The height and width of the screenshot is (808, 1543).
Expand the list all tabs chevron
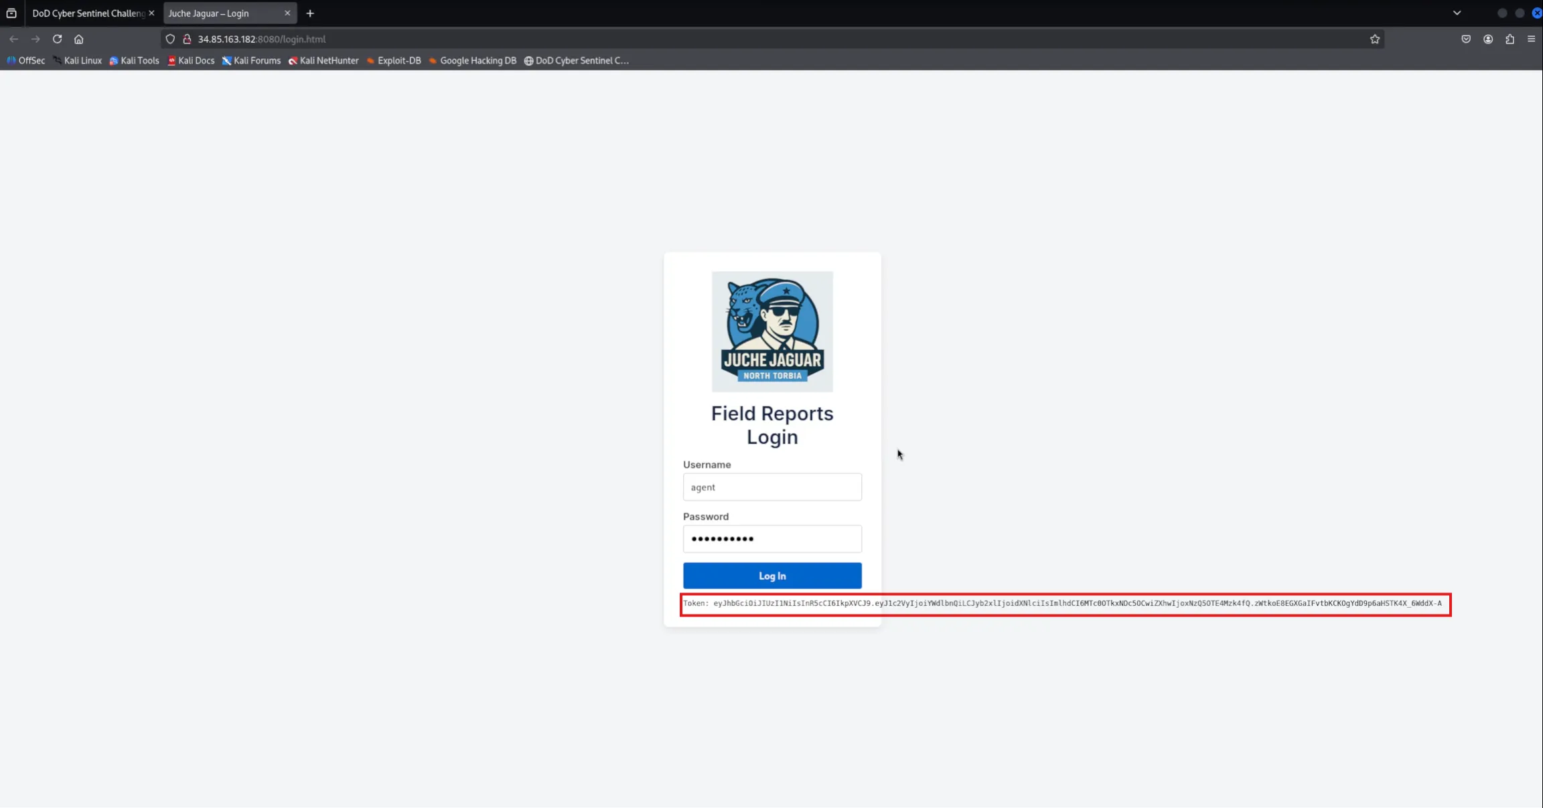(x=1457, y=13)
